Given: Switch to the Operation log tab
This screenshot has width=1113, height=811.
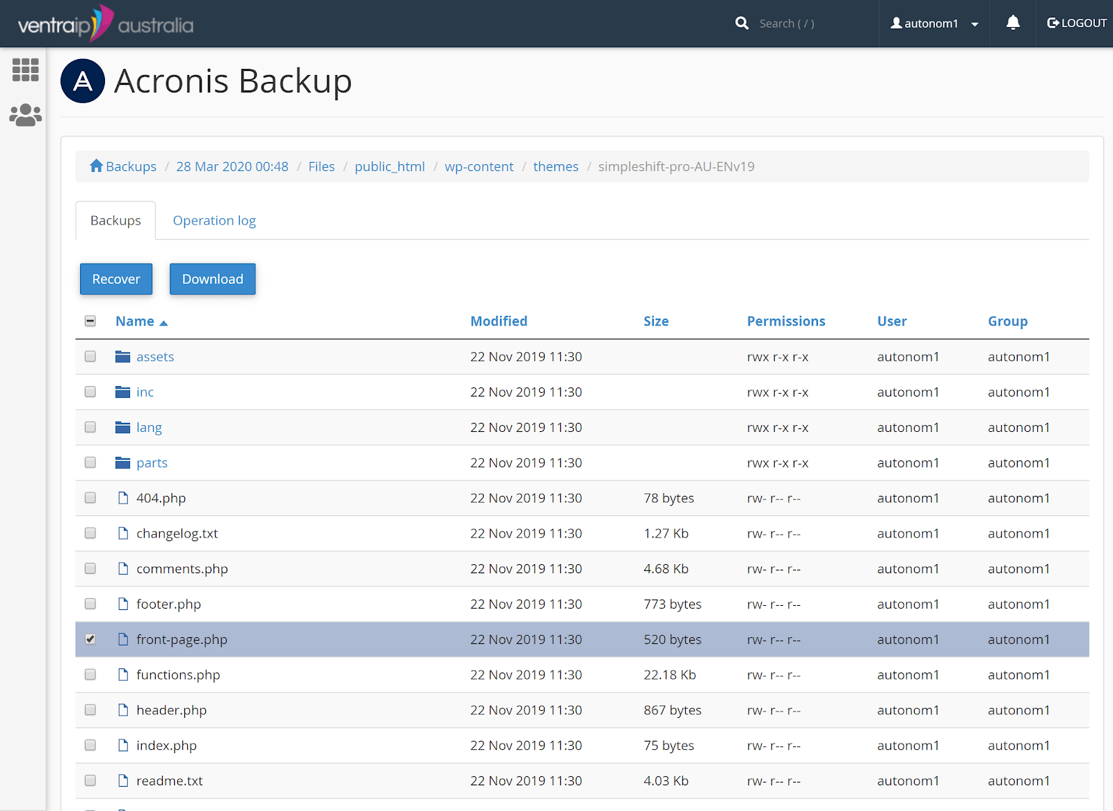Looking at the screenshot, I should (214, 220).
